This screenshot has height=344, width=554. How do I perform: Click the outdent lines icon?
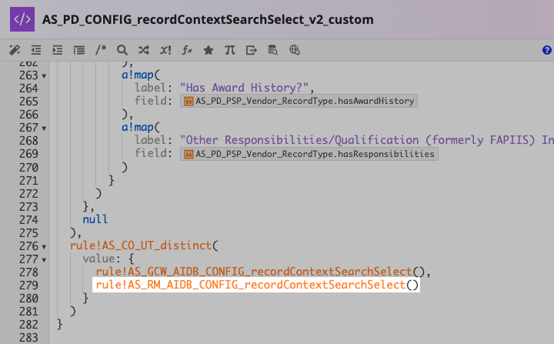[x=36, y=50]
